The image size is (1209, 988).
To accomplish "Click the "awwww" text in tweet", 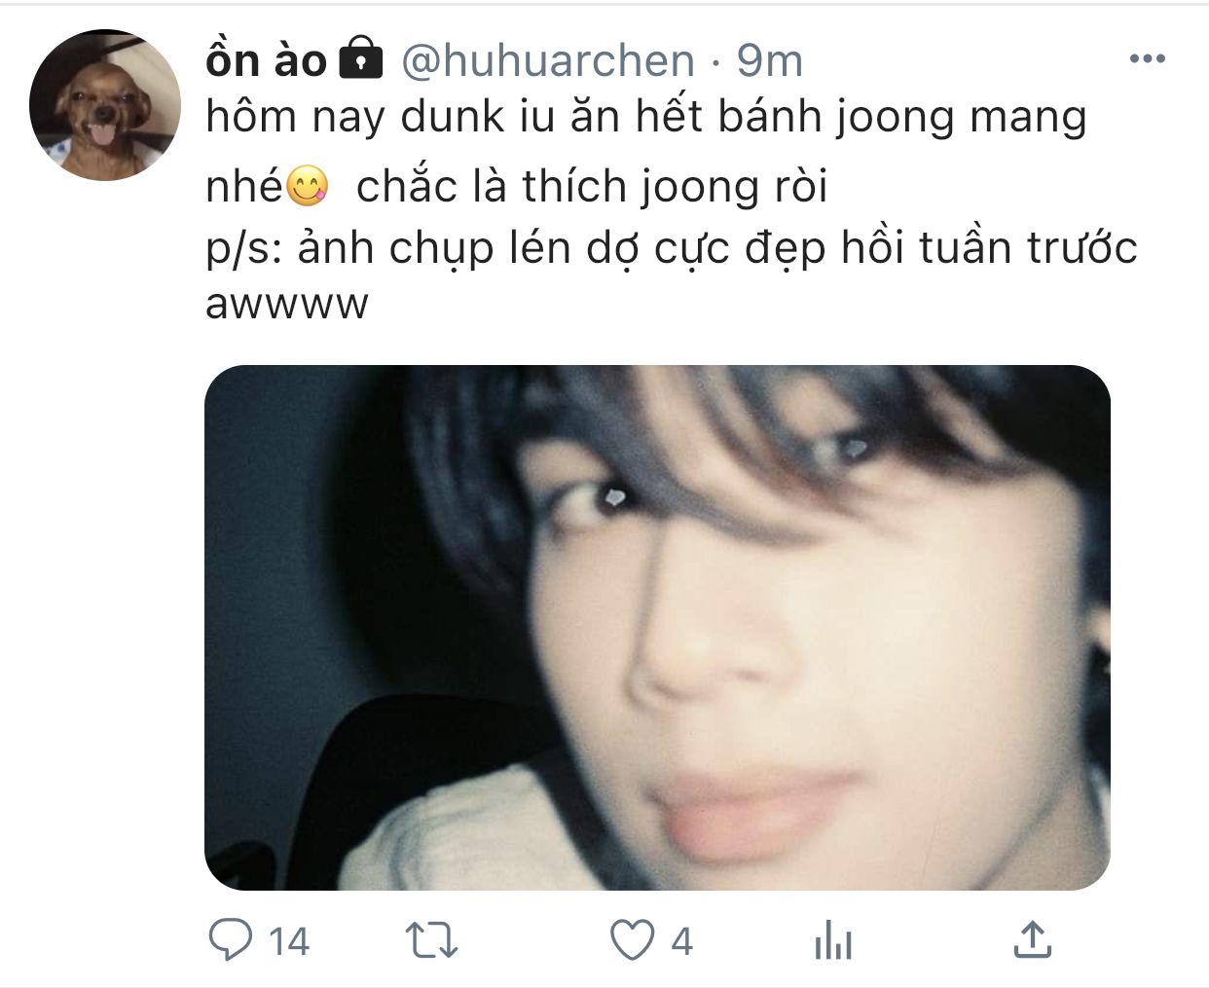I will pyautogui.click(x=287, y=305).
